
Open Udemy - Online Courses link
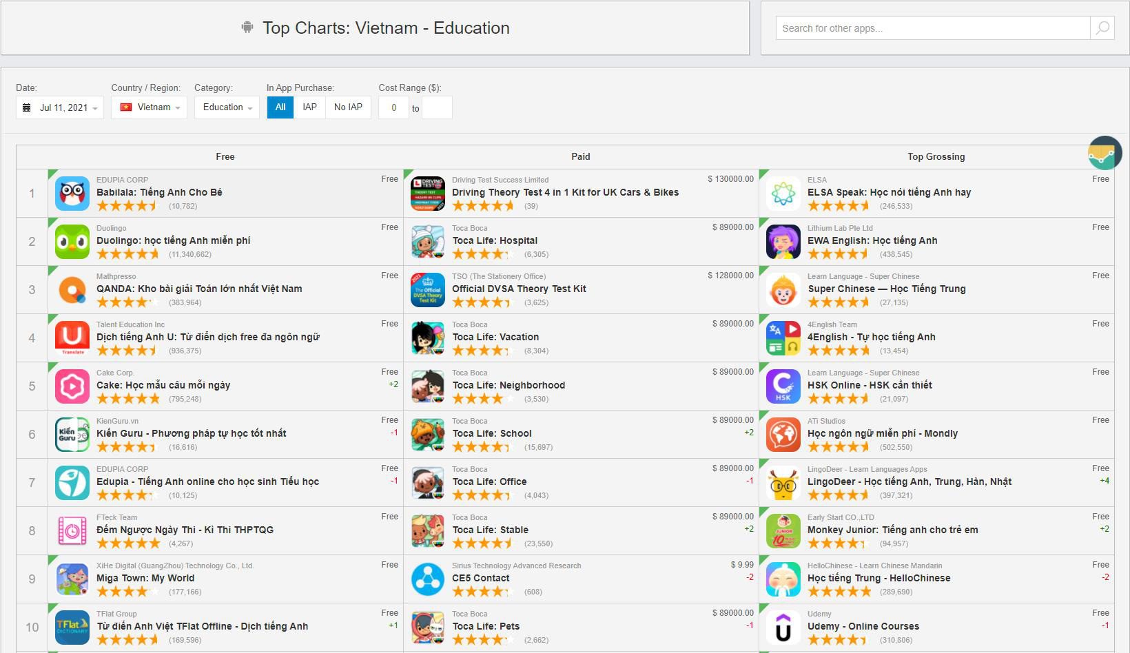[863, 626]
